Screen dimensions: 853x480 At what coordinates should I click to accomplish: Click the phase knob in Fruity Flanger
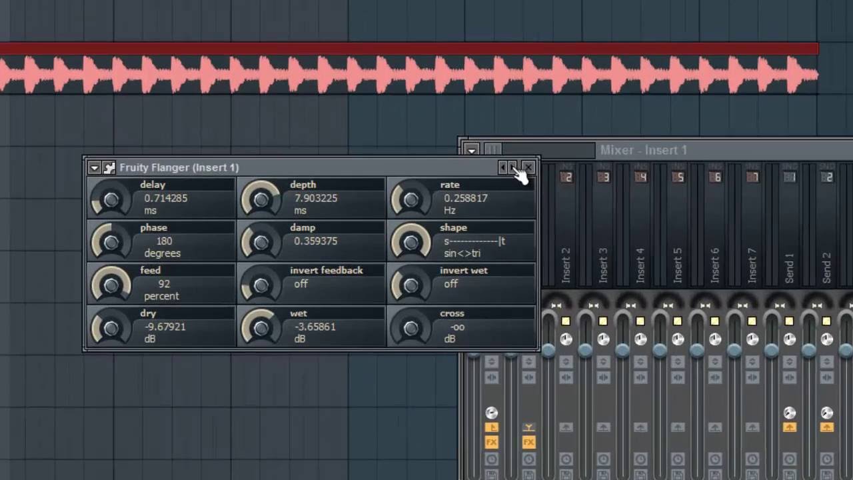111,241
